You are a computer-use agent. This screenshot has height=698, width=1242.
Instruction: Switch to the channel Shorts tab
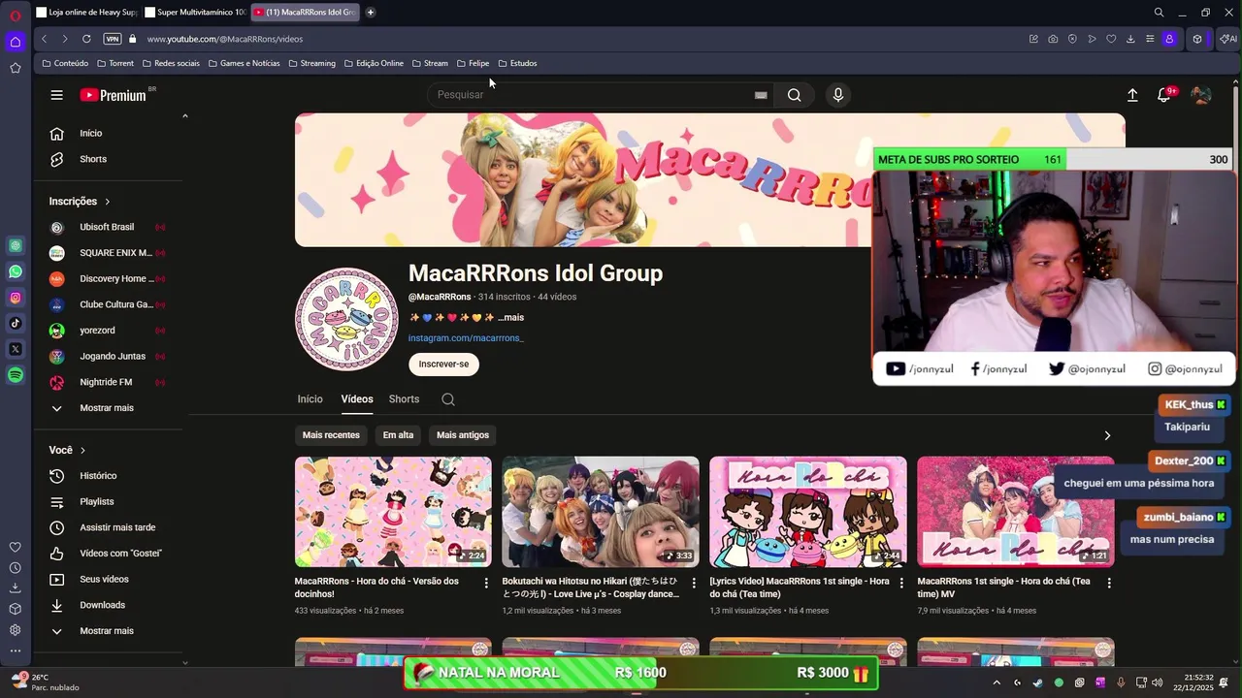[x=404, y=399]
